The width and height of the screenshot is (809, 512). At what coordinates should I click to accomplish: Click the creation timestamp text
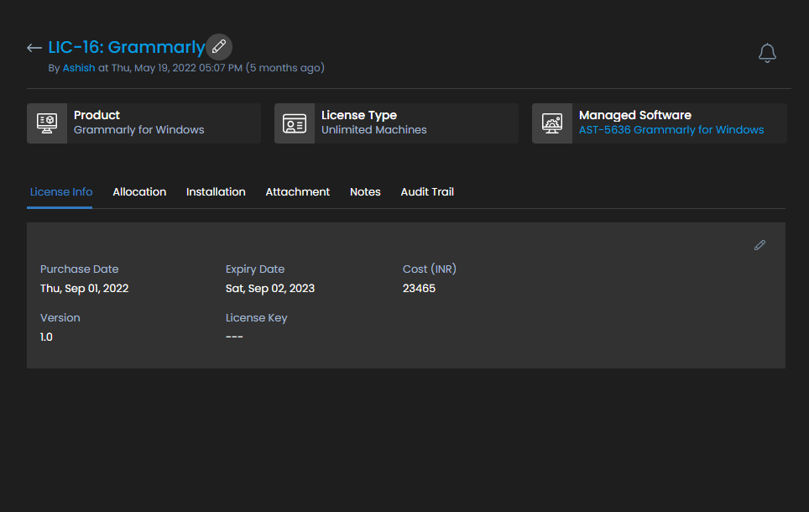point(218,68)
